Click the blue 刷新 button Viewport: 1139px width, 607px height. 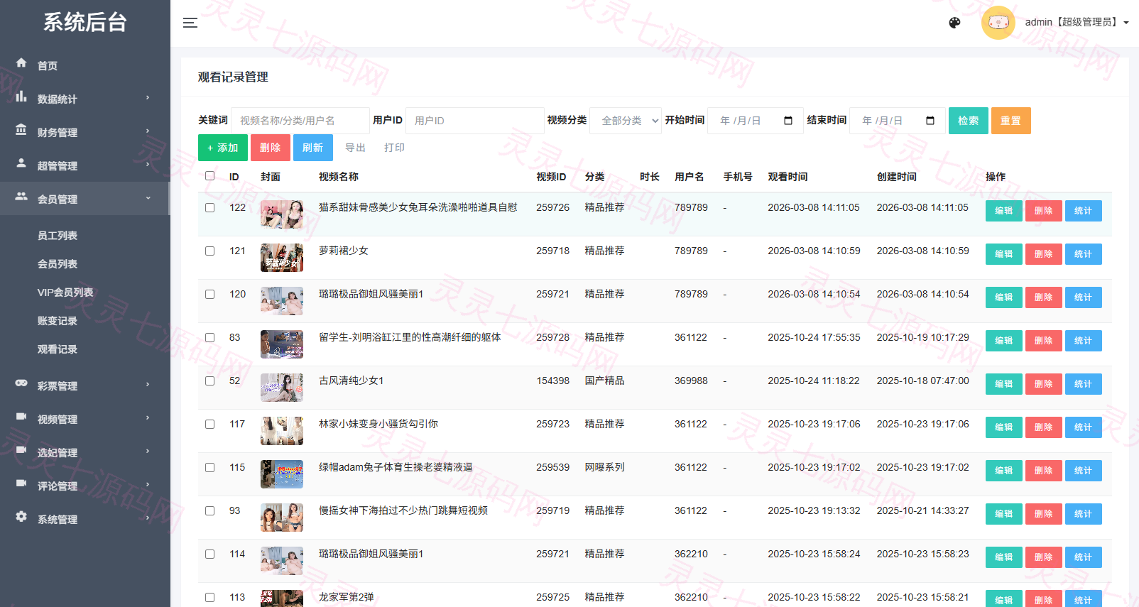point(312,148)
